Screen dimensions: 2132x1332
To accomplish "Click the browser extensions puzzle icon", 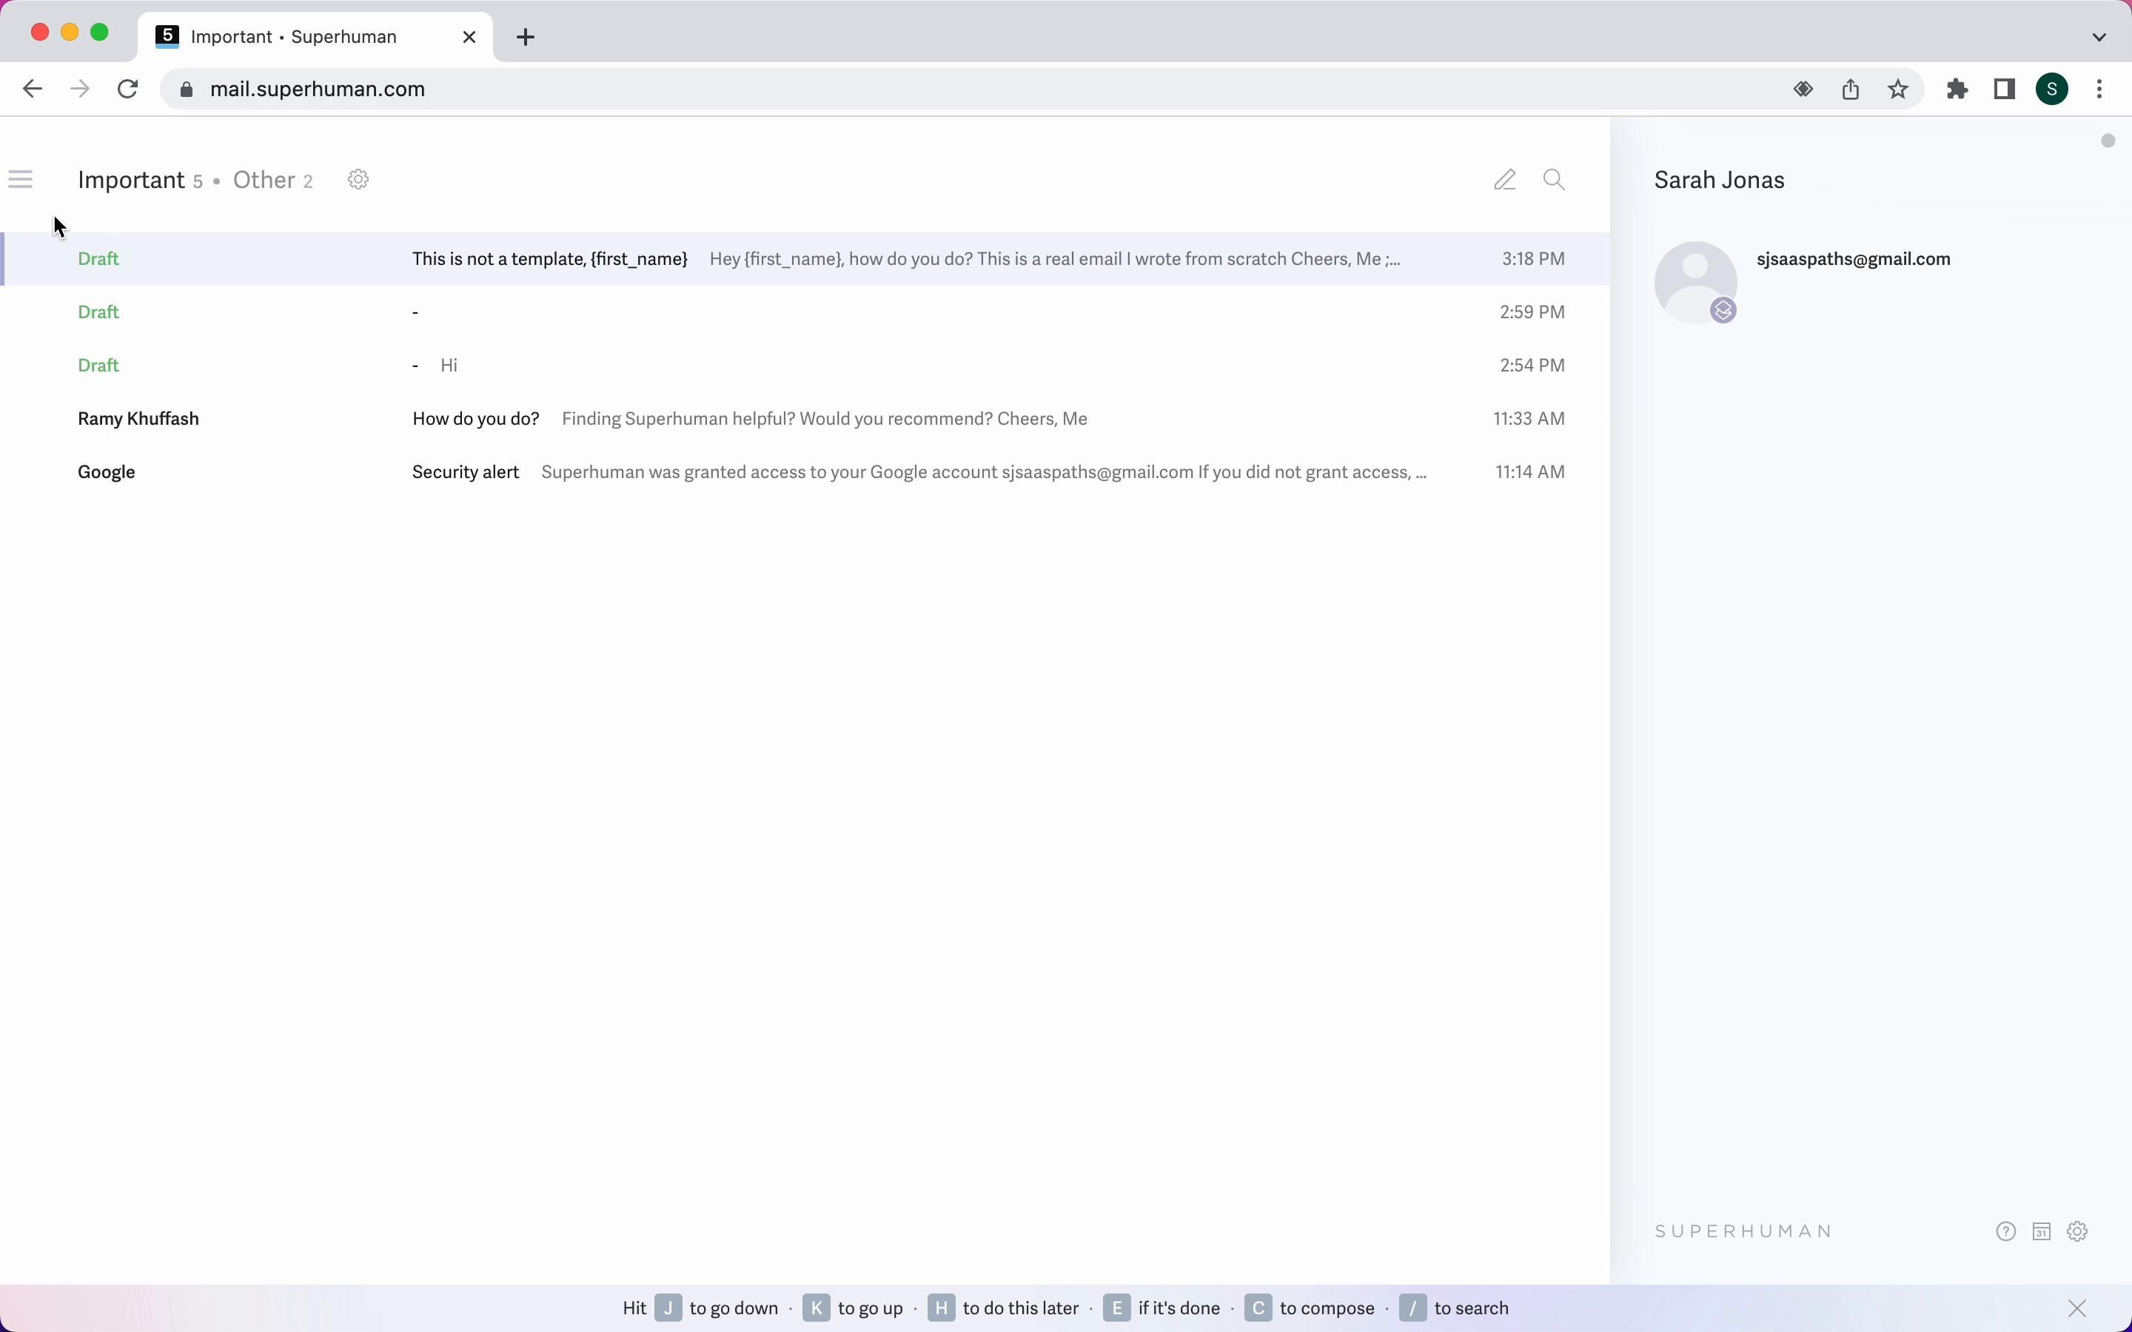I will coord(1957,89).
